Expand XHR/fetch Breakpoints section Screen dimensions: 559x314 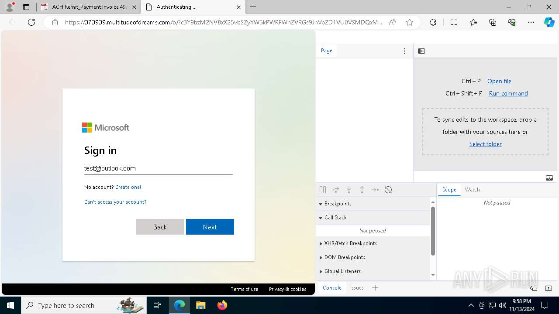click(373, 243)
